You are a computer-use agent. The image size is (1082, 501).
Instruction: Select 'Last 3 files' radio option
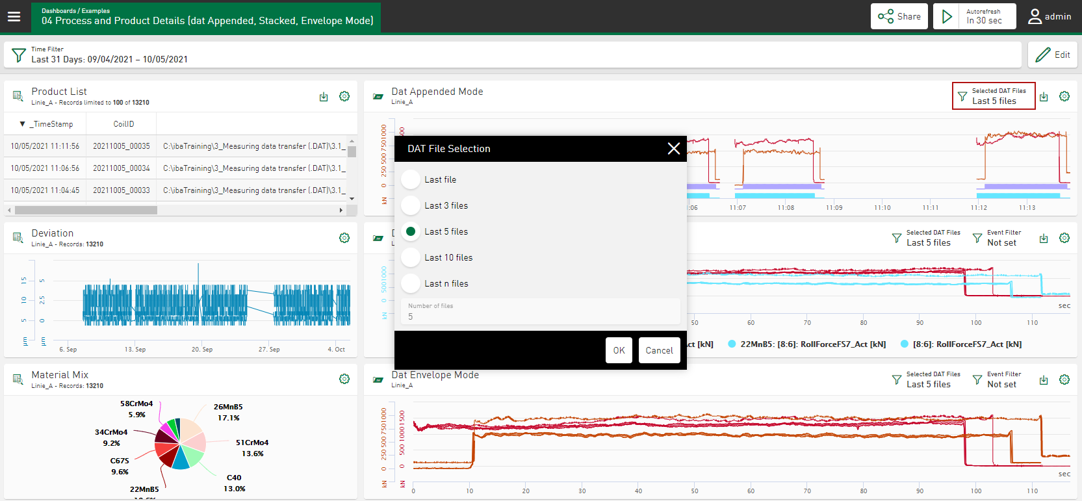[x=411, y=205]
